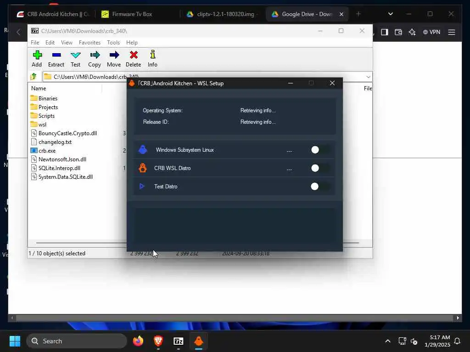Close the WSL Setup window
Screen dimensions: 470x352
(332, 83)
